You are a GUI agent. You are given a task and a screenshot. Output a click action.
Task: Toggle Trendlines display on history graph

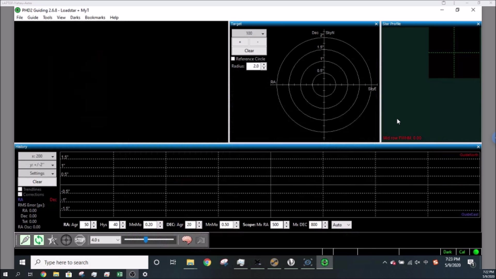20,189
